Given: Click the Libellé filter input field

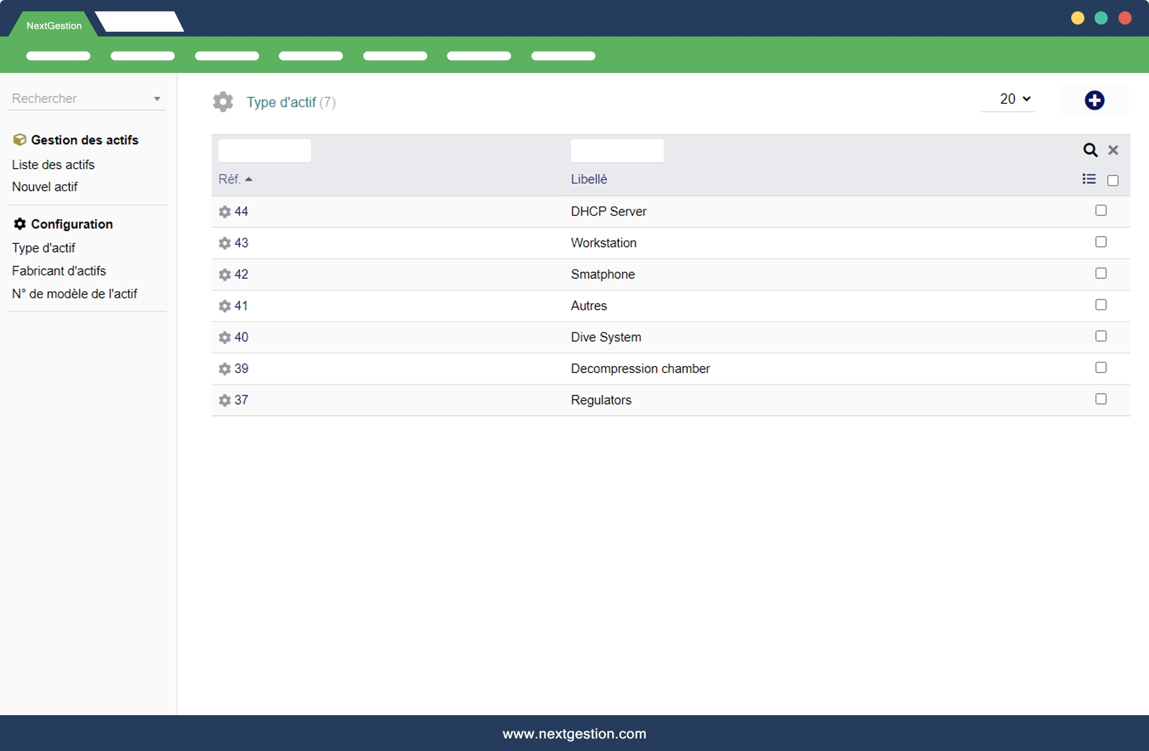Looking at the screenshot, I should (x=616, y=151).
